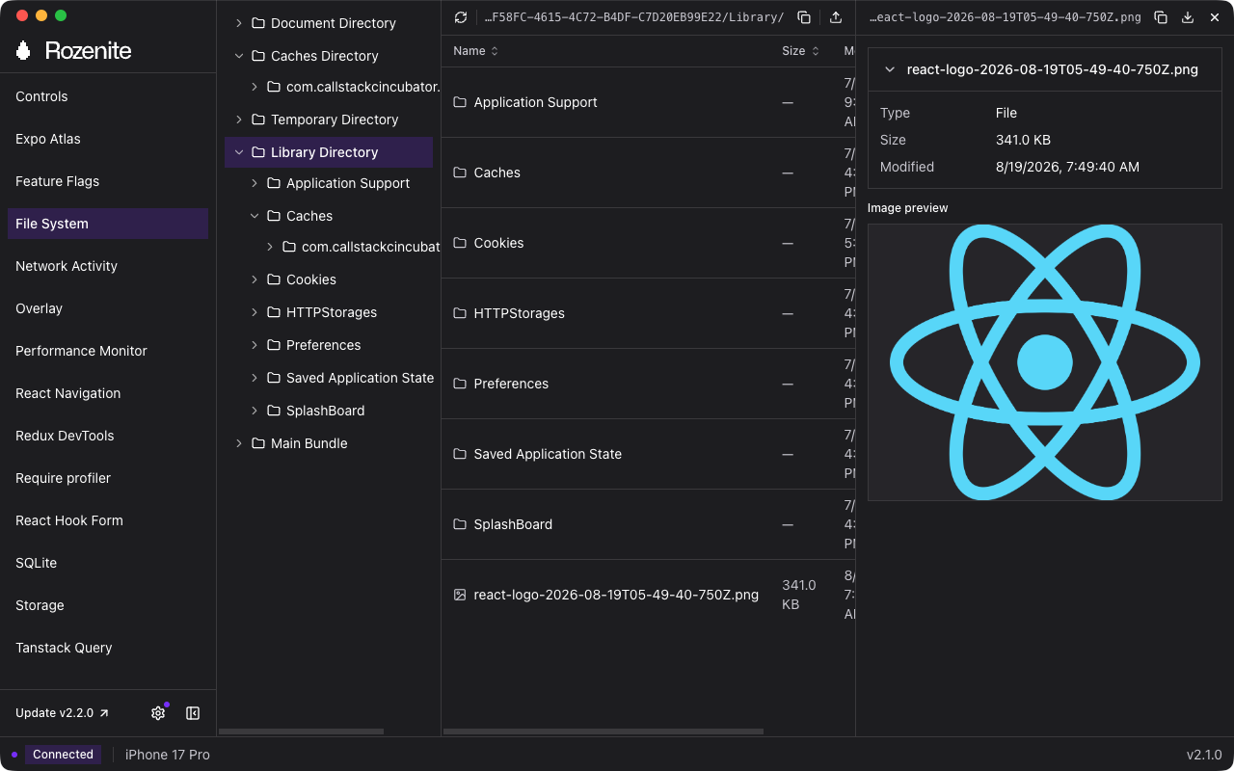The width and height of the screenshot is (1234, 771).
Task: Click the Update v2.2.0 link
Action: tap(63, 713)
